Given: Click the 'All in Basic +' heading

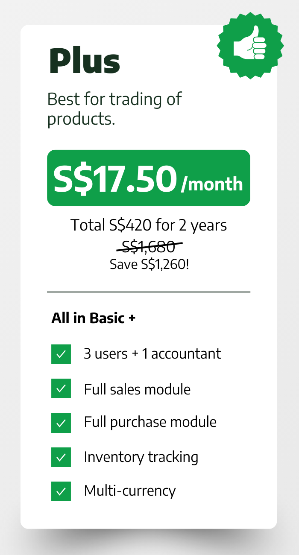Looking at the screenshot, I should (94, 318).
